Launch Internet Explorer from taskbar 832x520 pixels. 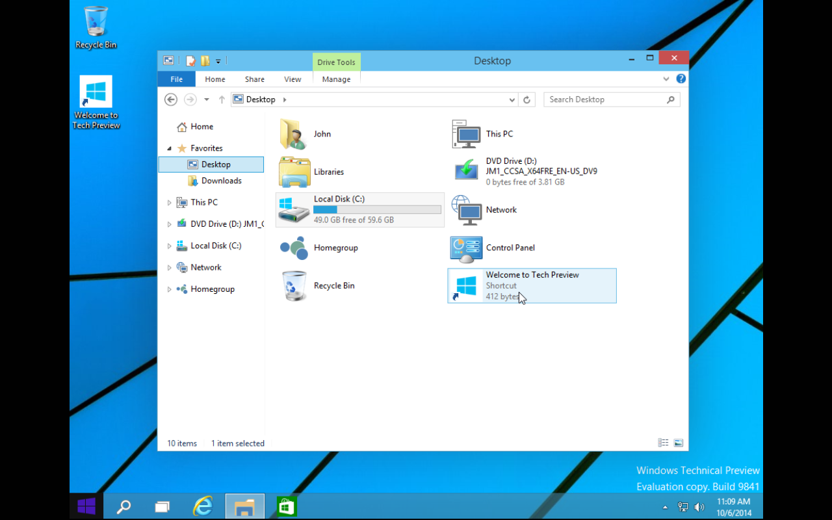pos(203,506)
